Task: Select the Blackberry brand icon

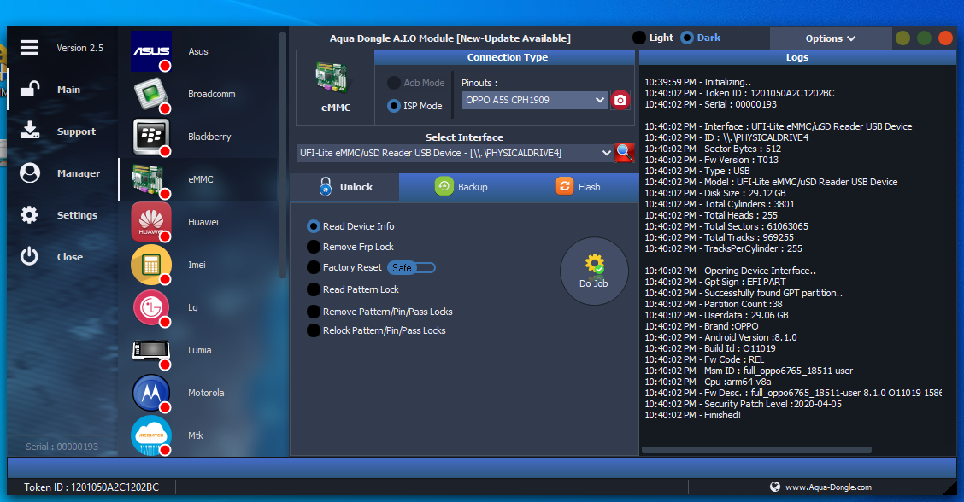Action: click(150, 137)
